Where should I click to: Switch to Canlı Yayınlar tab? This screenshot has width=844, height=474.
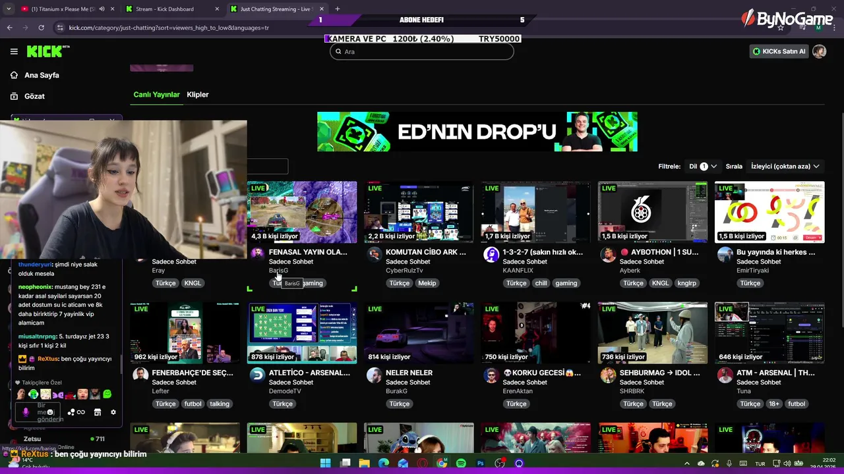156,95
